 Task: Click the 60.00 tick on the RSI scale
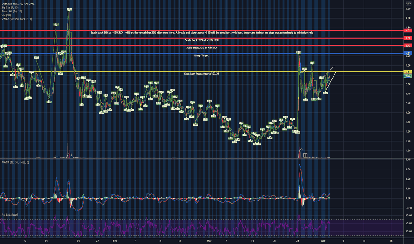[x=409, y=224]
